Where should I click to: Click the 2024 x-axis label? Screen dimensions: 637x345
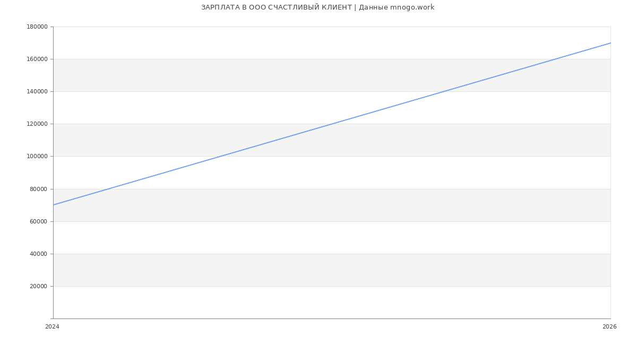52,327
